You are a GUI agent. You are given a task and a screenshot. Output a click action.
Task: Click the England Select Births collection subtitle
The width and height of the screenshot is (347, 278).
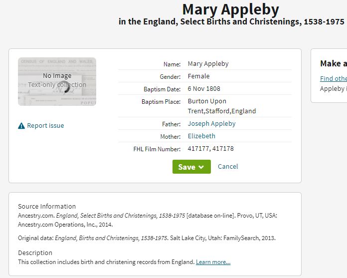point(231,21)
